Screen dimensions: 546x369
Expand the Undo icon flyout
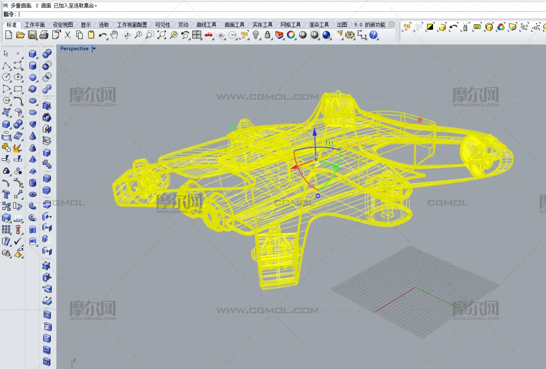click(x=103, y=35)
